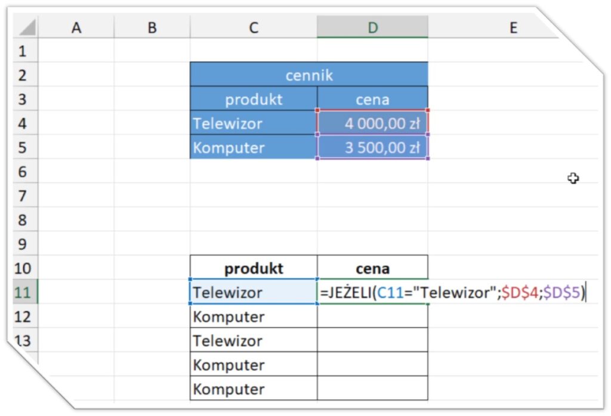Select the cell containing 3 500,00 zł
This screenshot has height=416, width=611.
pos(373,148)
